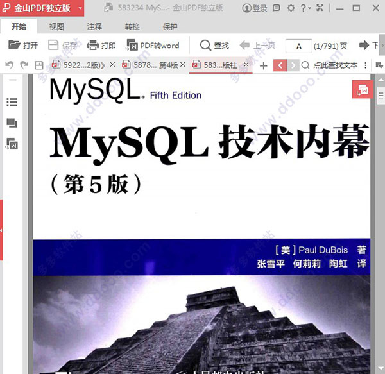The width and height of the screenshot is (385, 374).
Task: Open the 转换 ribbon tab
Action: tap(132, 26)
